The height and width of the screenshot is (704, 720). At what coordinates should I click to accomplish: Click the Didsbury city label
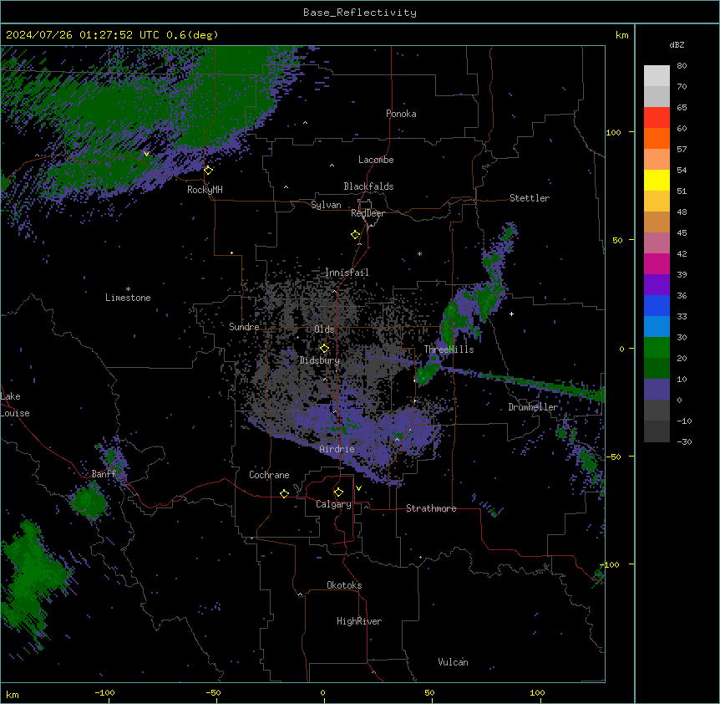(320, 360)
